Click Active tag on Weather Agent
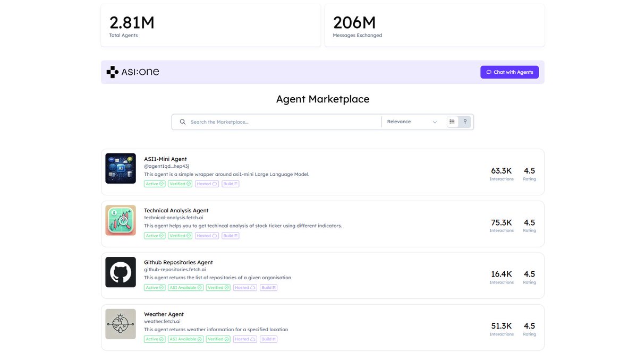The height and width of the screenshot is (353, 637). pyautogui.click(x=155, y=339)
